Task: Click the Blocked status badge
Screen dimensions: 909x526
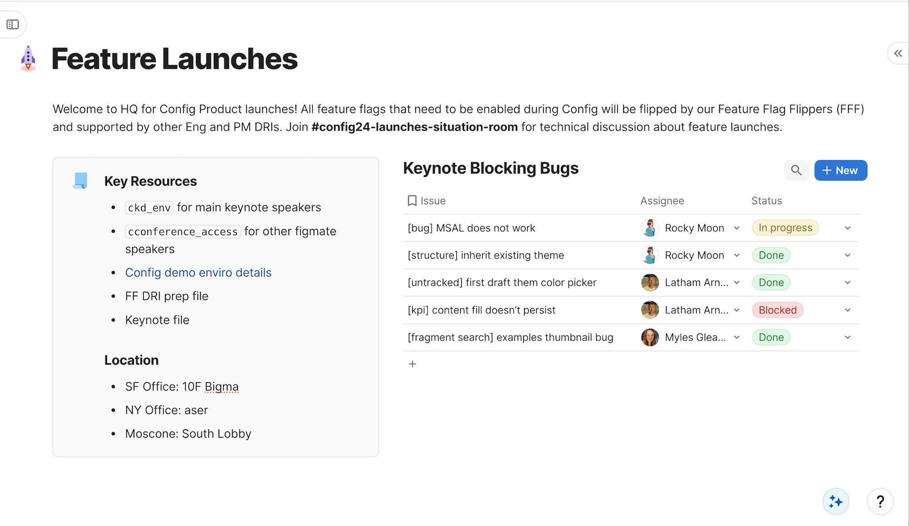Action: [x=777, y=310]
